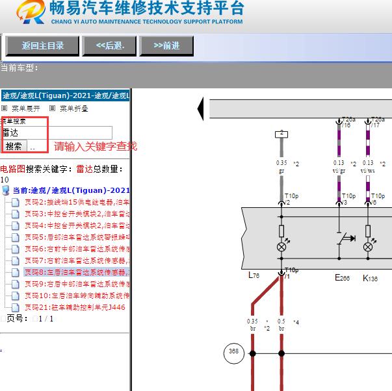Click wire label 0.13 vi/ws
This screenshot has height=391, width=392.
(x=368, y=167)
